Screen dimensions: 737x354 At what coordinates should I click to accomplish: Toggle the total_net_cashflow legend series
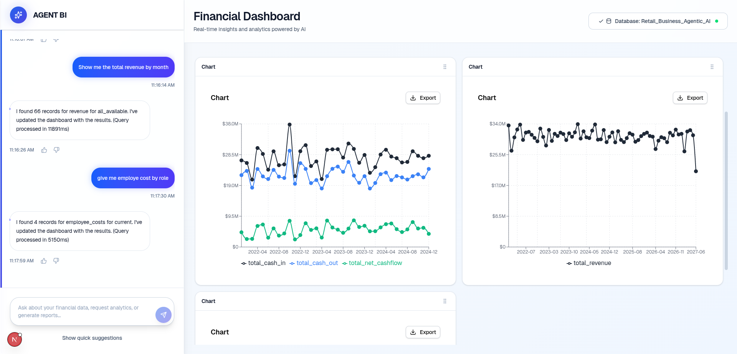(372, 263)
